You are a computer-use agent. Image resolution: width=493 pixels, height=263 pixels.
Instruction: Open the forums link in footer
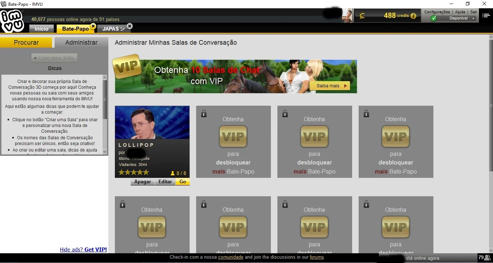(317, 257)
